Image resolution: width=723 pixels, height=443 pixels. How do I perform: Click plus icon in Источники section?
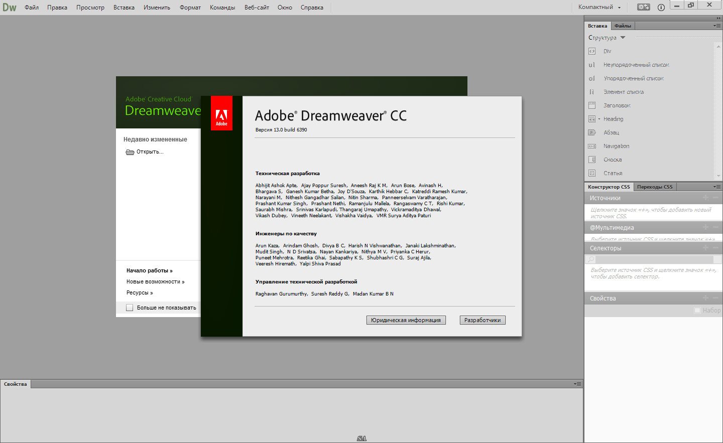click(705, 198)
